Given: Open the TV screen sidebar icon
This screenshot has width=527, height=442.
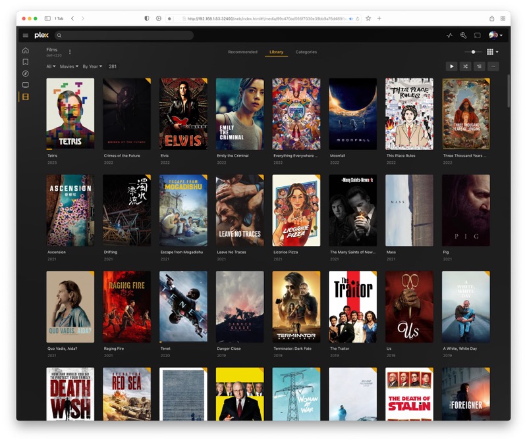Looking at the screenshot, I should [26, 86].
